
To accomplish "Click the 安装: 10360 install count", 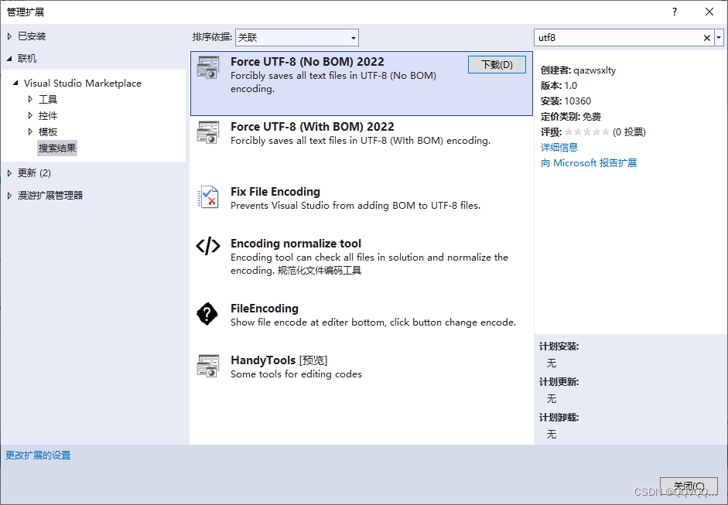I will click(566, 101).
